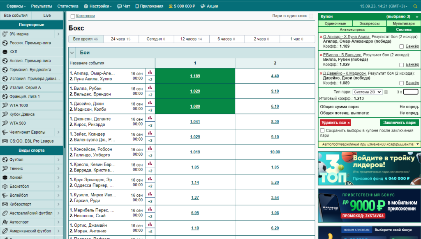Switch to the Одиночные tab

[x=335, y=23]
